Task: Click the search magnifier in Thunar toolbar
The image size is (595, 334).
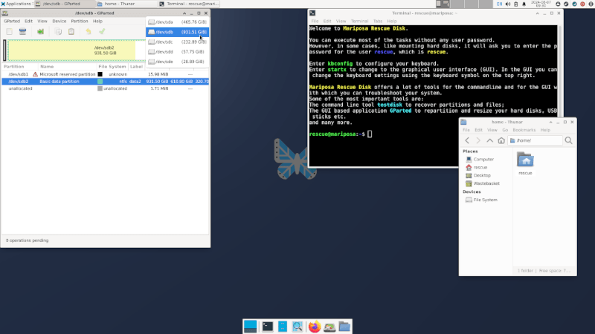Action: [569, 140]
